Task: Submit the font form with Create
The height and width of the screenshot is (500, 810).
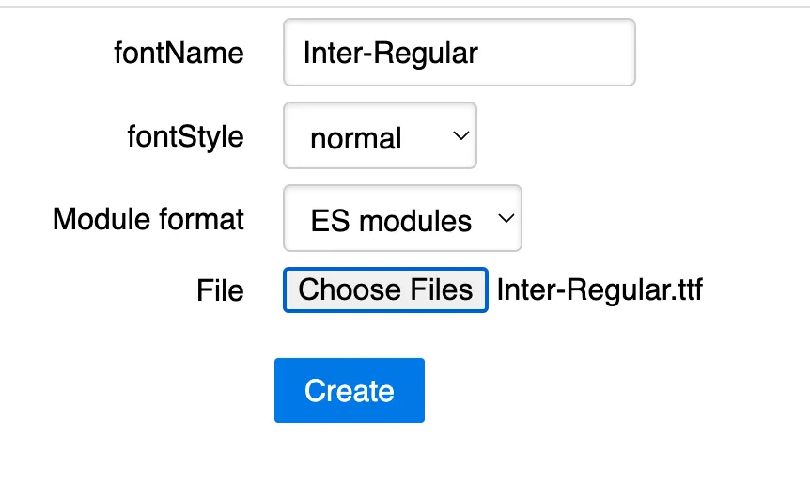Action: pyautogui.click(x=349, y=390)
